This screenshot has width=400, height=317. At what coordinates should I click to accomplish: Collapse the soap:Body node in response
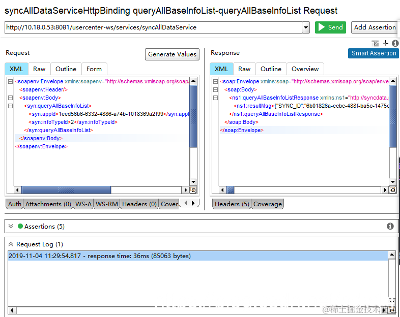click(216, 89)
